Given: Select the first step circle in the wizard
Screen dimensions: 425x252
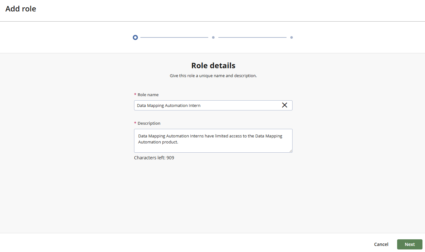Looking at the screenshot, I should click(135, 37).
